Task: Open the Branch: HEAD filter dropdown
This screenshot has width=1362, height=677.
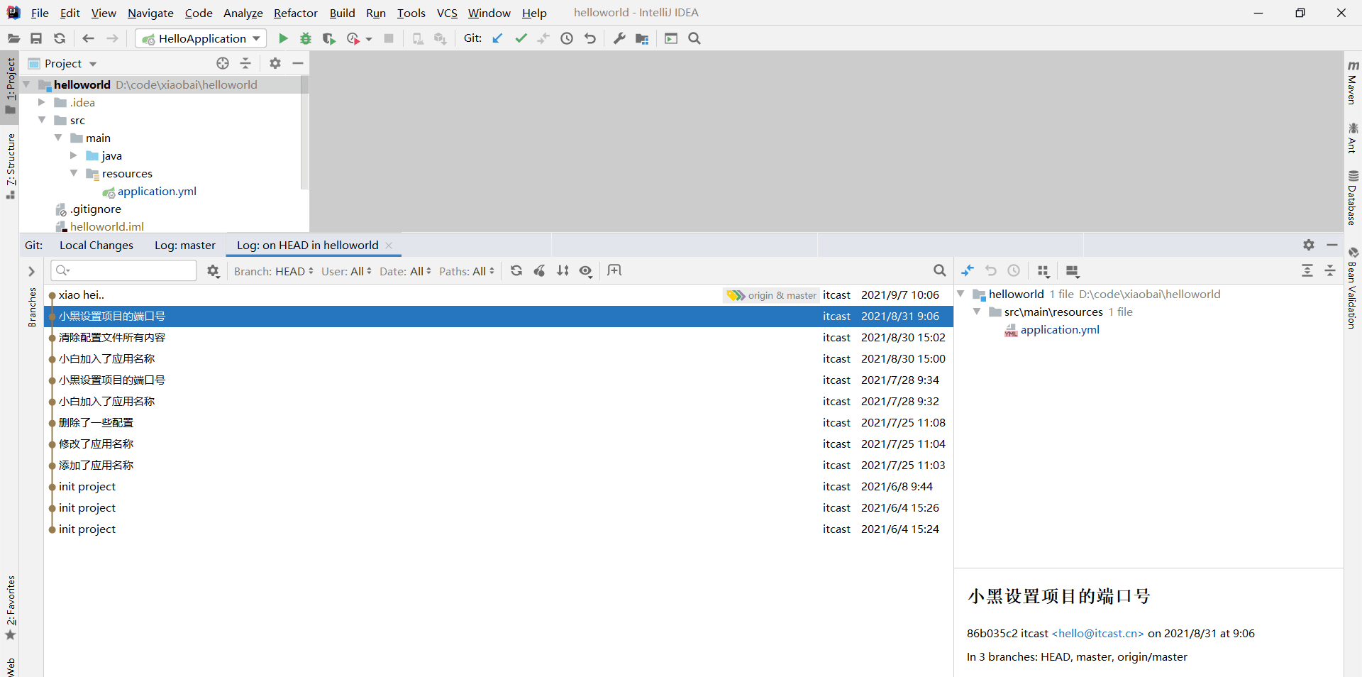Action: tap(273, 271)
